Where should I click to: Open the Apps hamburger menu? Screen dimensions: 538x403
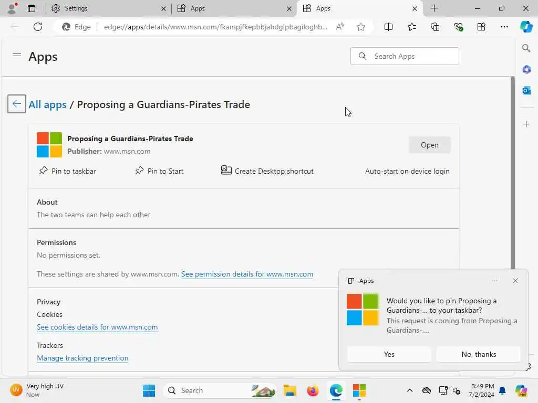[16, 56]
